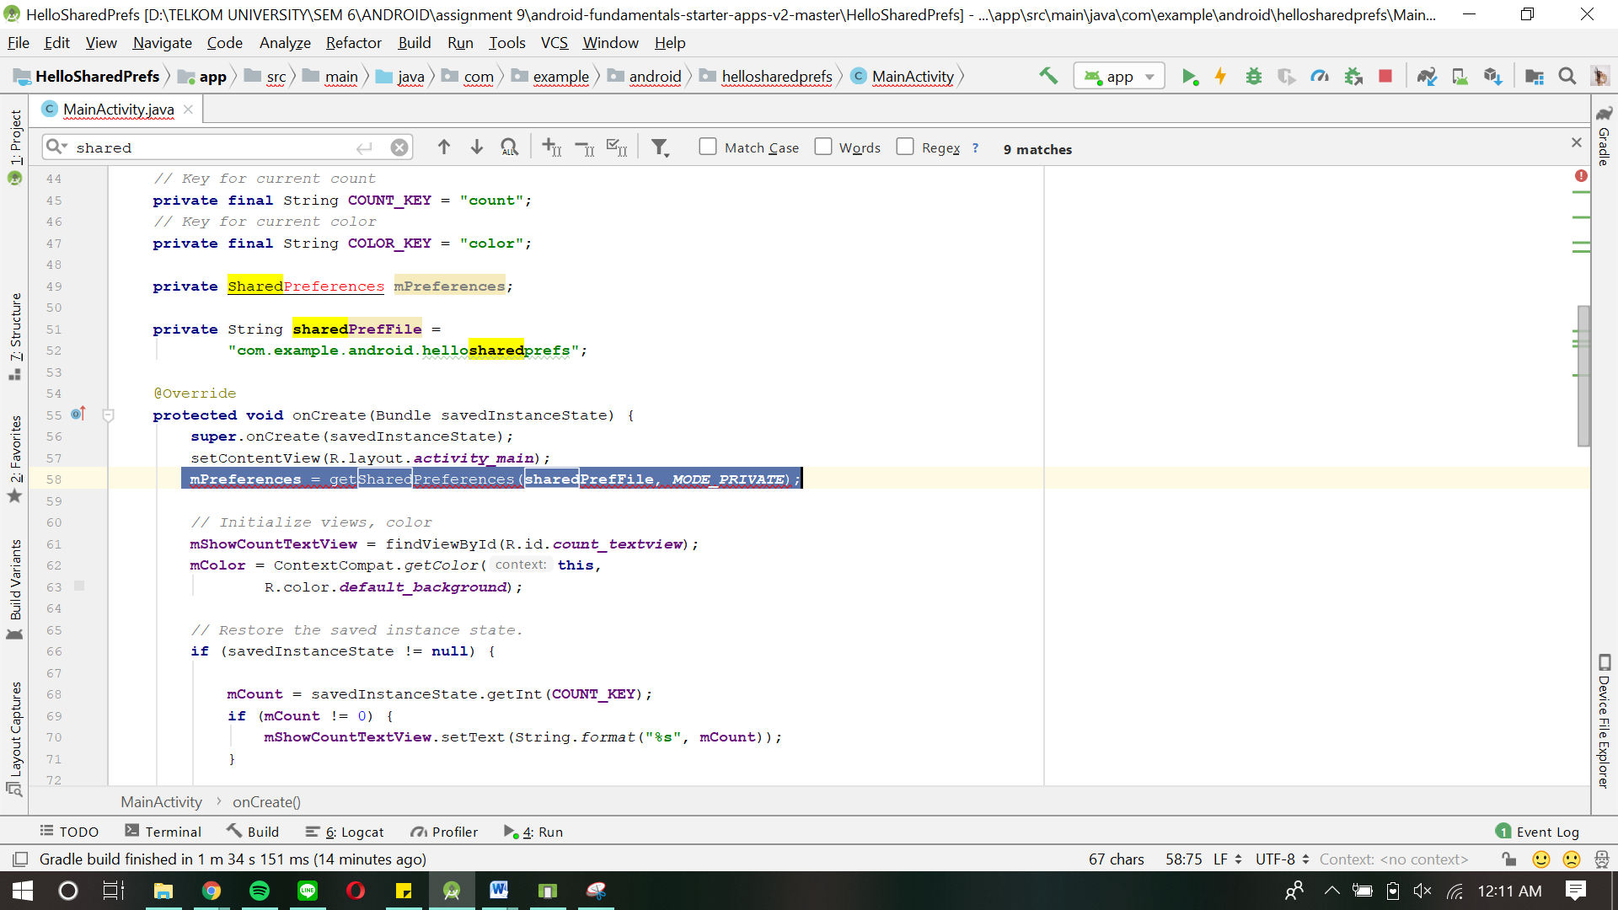The height and width of the screenshot is (910, 1618).
Task: Click the red Stop button
Action: coord(1385,77)
